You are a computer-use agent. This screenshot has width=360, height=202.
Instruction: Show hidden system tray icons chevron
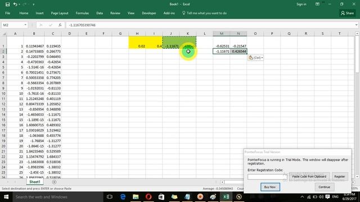302,197
